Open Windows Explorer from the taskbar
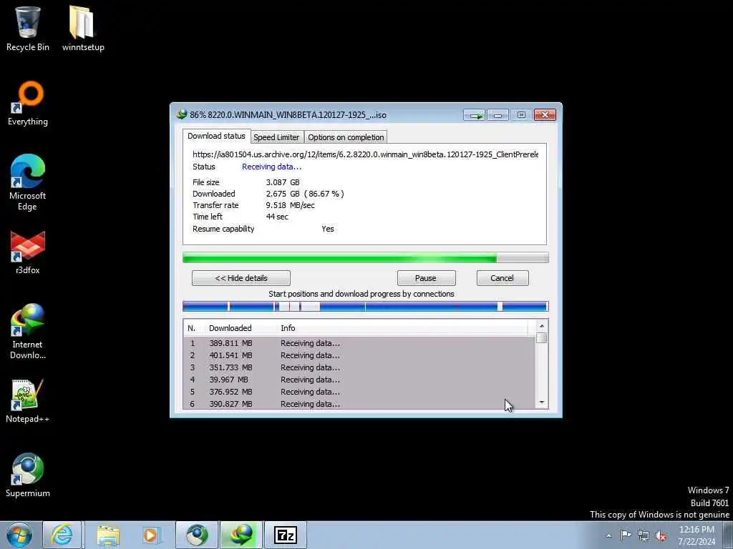This screenshot has height=549, width=733. (x=108, y=535)
